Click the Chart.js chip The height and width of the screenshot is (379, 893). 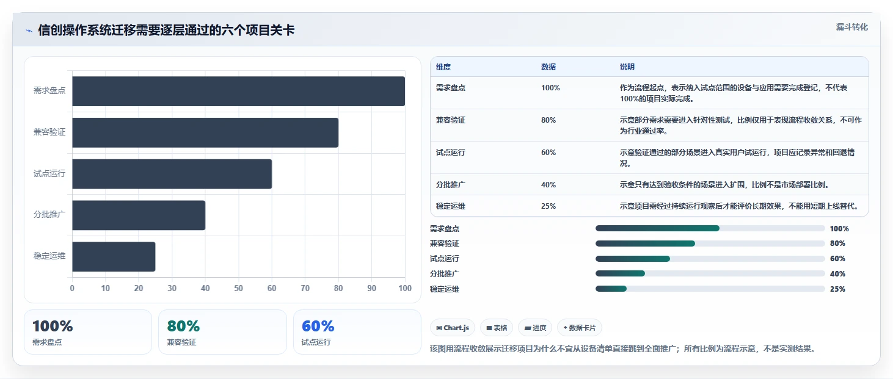[x=452, y=328]
